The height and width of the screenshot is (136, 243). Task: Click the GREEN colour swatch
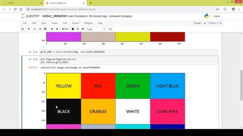click(133, 86)
